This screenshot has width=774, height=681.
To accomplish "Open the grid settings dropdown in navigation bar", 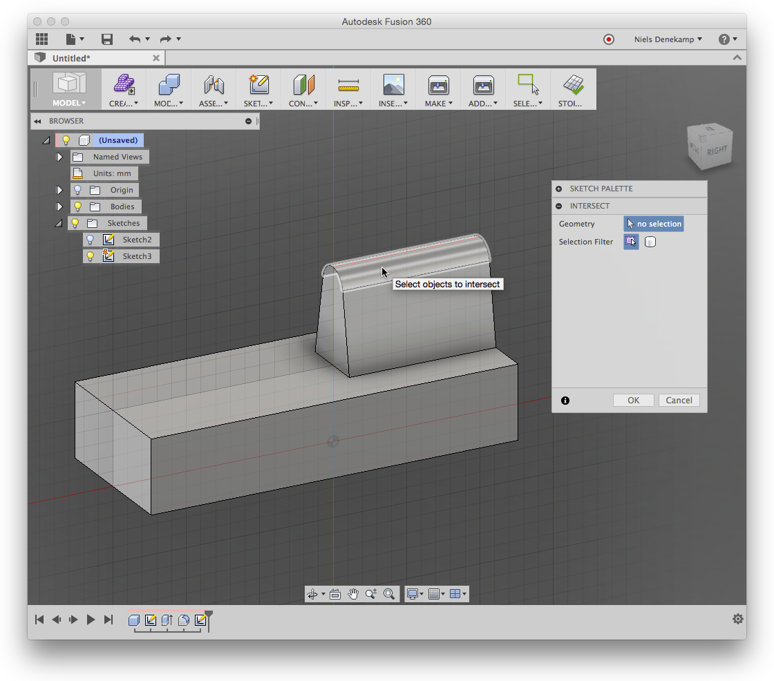I will click(443, 593).
